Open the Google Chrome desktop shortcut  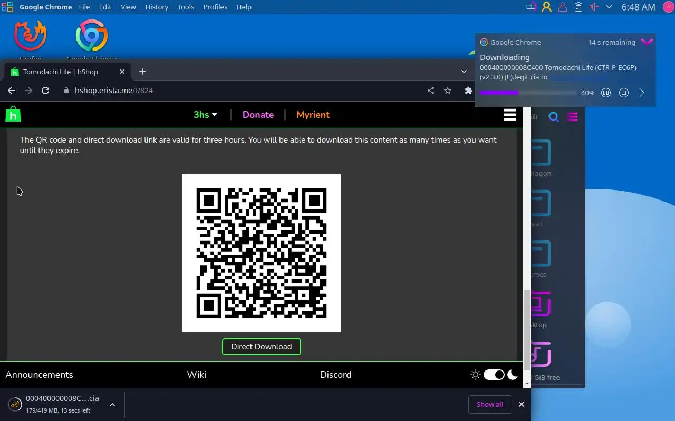point(92,40)
